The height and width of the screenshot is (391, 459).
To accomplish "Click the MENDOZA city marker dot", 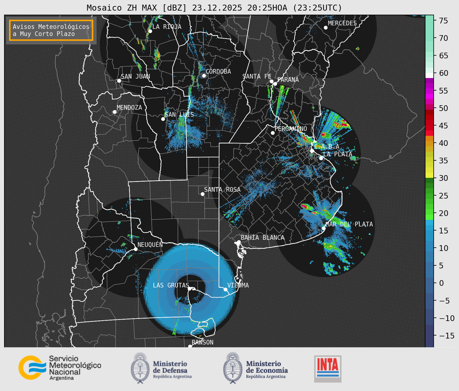I will [x=115, y=112].
